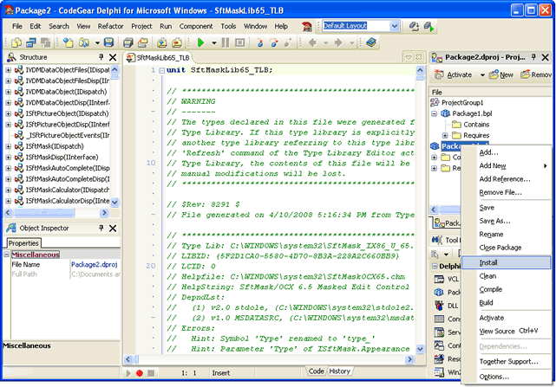Close the Object Inspector panel
This screenshot has width=556, height=387.
point(113,229)
